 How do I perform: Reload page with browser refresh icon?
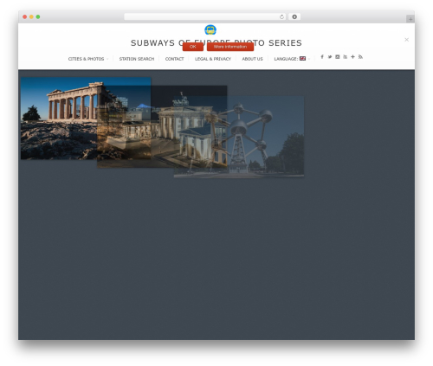point(281,16)
